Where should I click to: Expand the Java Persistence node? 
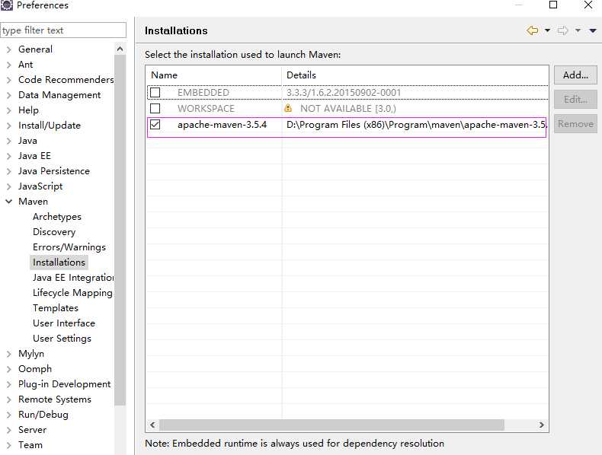point(9,171)
